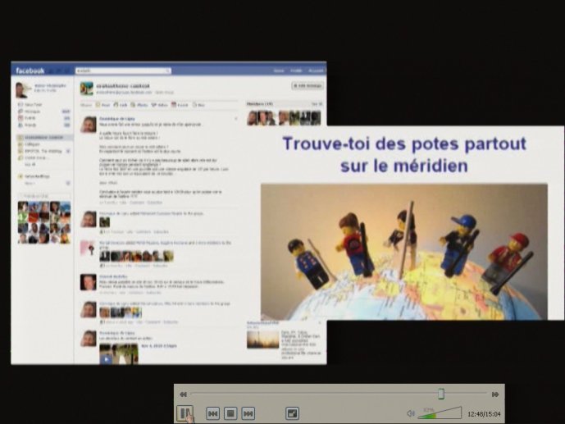The height and width of the screenshot is (424, 565).
Task: Open the fourth post author's avatar
Action: (88, 282)
